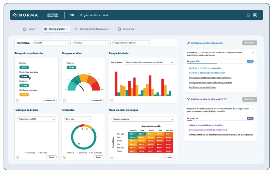Open the Riesgo normativo y derivado dropdown
The image size is (273, 173).
coord(131,43)
